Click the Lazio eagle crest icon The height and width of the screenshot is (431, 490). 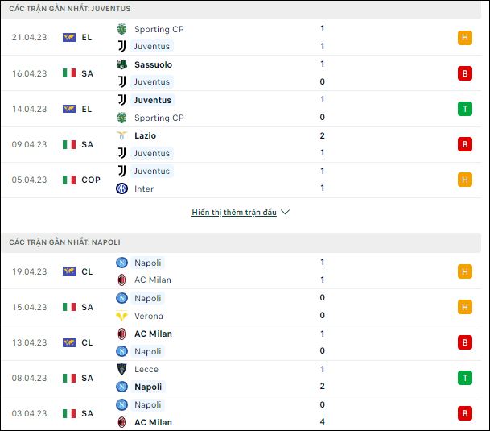[x=121, y=135]
